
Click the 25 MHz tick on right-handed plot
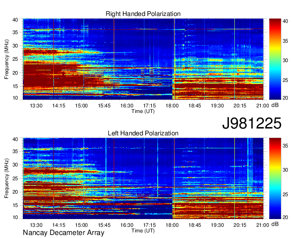15,59
